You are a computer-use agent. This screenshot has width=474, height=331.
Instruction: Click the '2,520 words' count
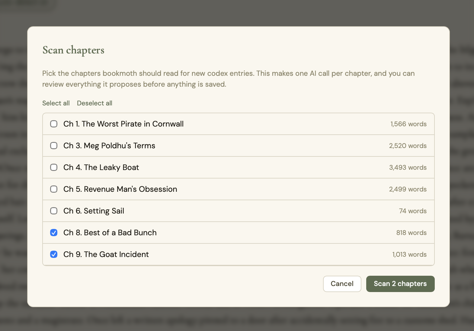(x=408, y=146)
